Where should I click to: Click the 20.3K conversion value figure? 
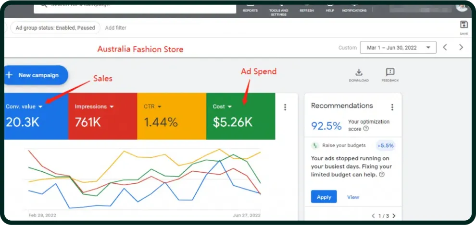23,122
